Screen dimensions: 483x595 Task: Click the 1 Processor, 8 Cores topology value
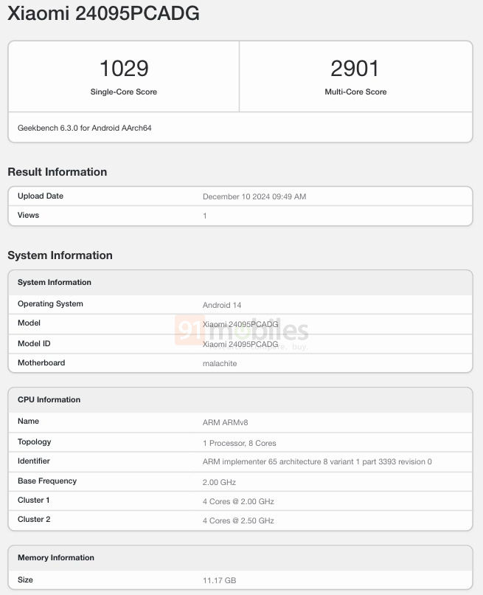[x=240, y=443]
